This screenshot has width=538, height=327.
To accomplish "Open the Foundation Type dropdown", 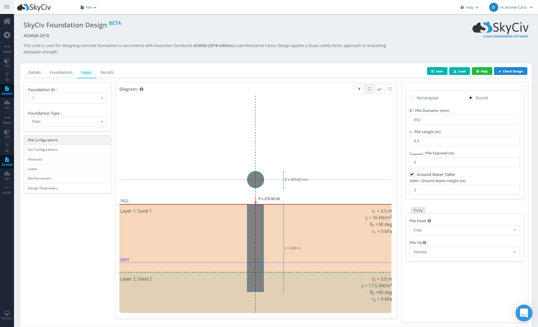I will coord(67,122).
